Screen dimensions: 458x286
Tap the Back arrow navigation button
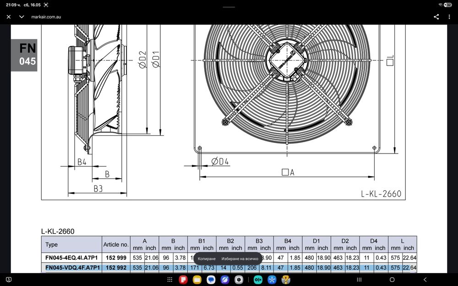pos(425,280)
